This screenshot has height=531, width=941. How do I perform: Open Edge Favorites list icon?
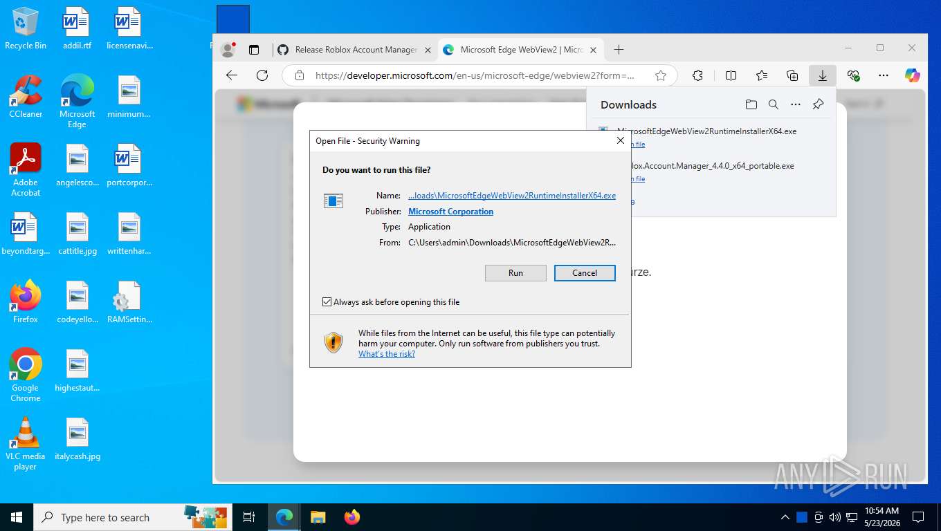point(762,75)
